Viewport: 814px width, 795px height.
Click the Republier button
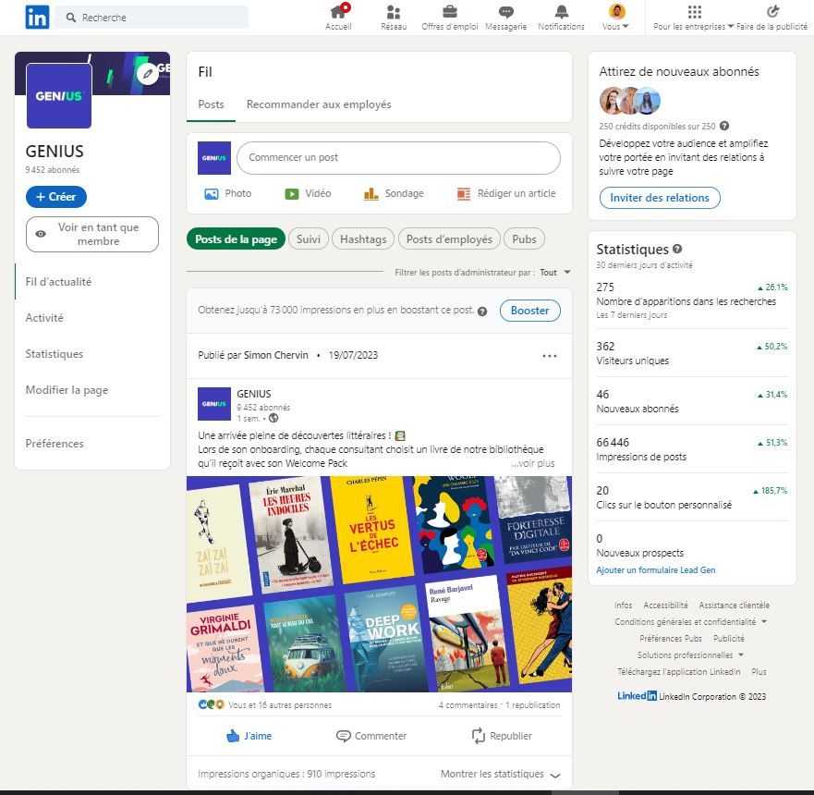click(502, 736)
